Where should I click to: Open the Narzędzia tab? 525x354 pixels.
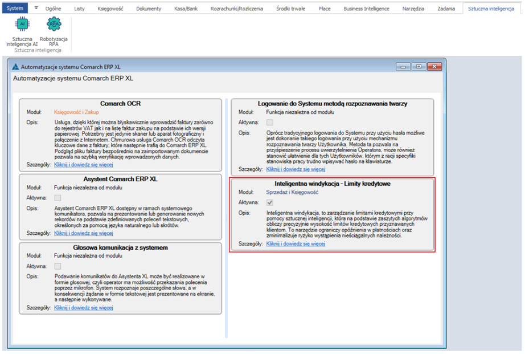click(x=413, y=9)
